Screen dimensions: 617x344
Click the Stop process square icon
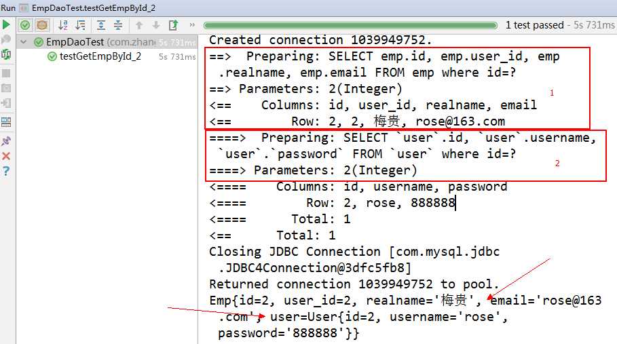(x=6, y=73)
